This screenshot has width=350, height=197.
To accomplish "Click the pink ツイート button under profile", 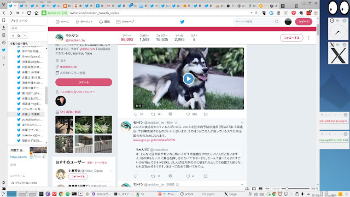I will (84, 82).
